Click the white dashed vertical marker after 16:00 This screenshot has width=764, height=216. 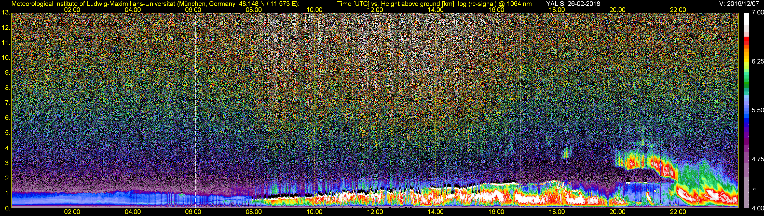tap(521, 110)
